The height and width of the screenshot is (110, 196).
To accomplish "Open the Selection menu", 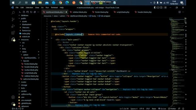I will [x=29, y=7].
